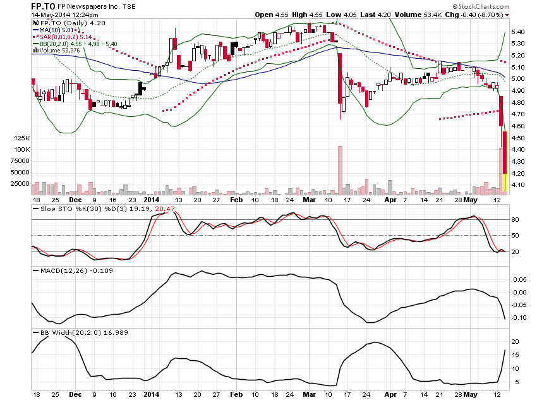Viewport: 537px width, 400px height.
Task: Click the company name FP Newspapers Inc.
Action: click(x=88, y=6)
